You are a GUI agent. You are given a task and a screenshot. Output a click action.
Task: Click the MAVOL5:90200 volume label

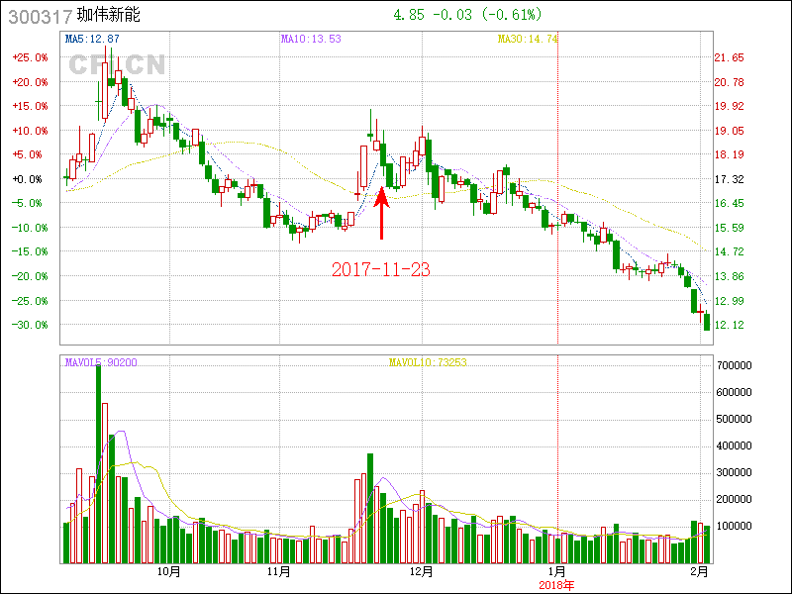coord(101,362)
